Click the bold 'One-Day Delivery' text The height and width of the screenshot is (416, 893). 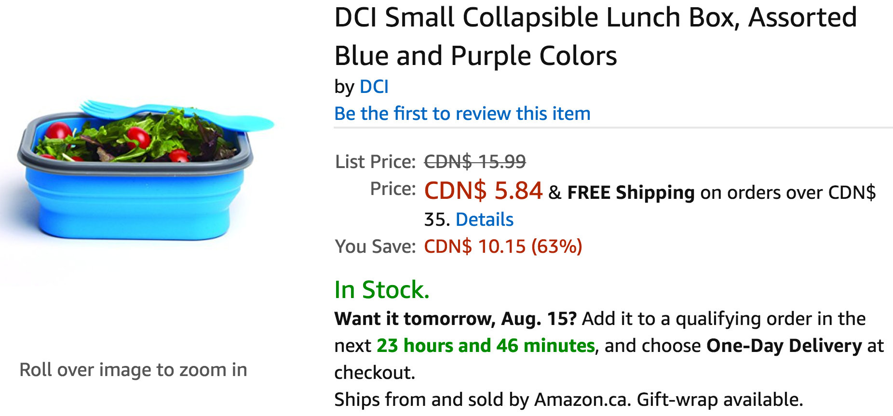click(x=784, y=346)
